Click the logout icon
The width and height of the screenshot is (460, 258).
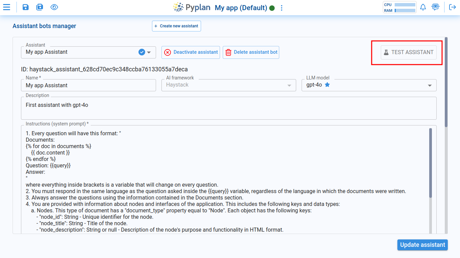coord(453,7)
